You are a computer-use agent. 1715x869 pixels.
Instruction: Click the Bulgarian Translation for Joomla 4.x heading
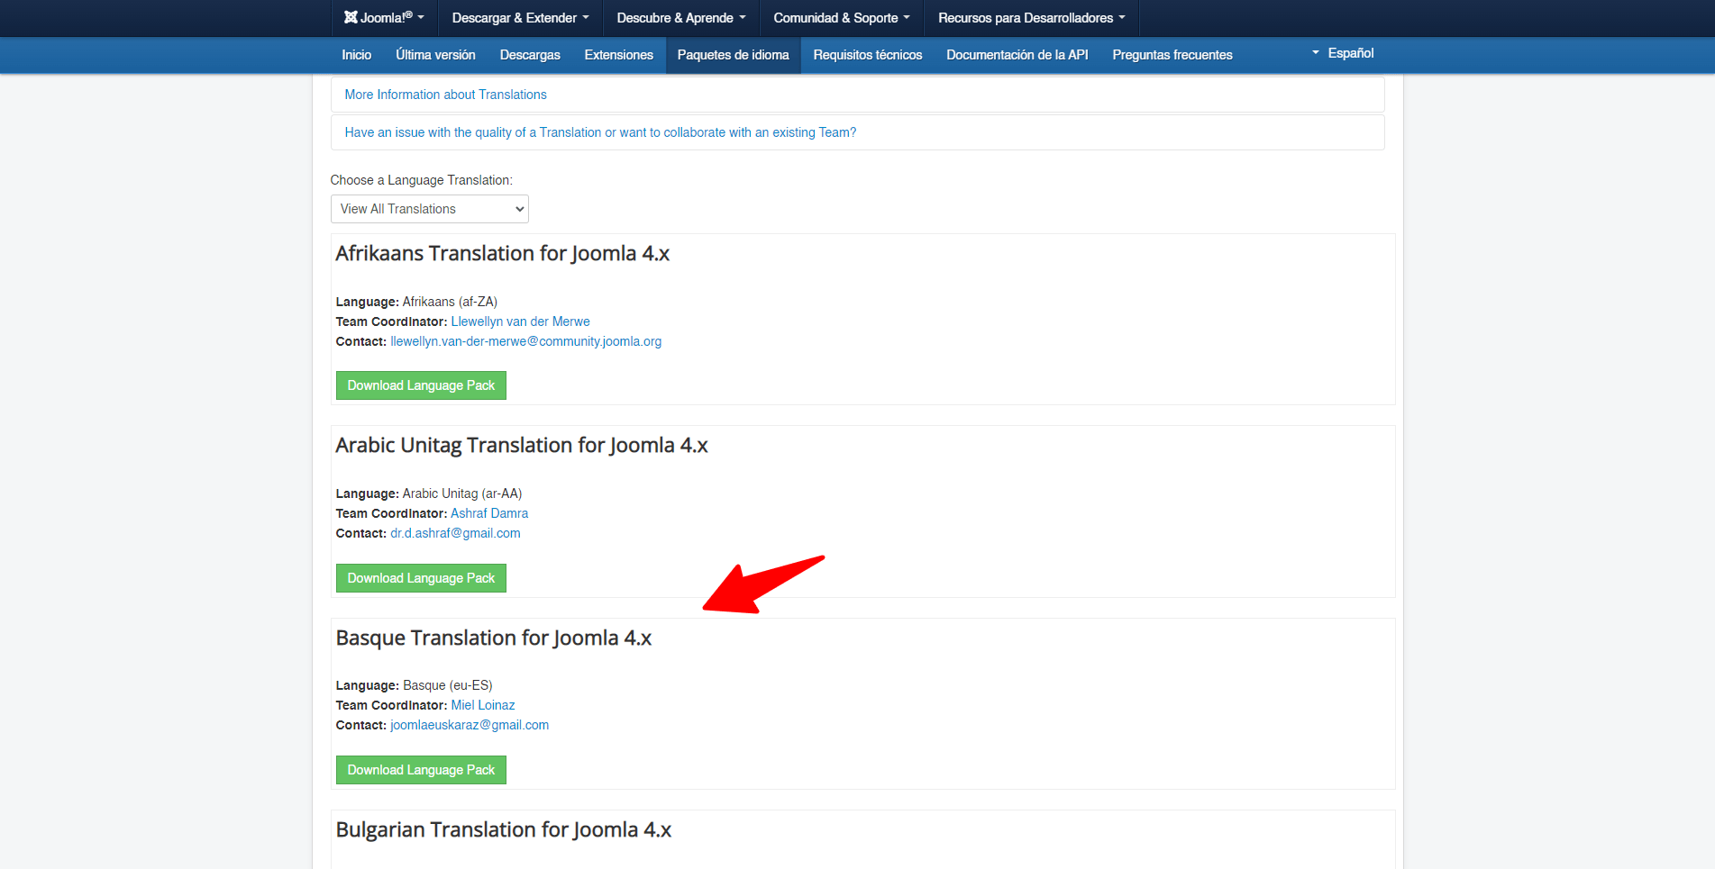pos(503,830)
